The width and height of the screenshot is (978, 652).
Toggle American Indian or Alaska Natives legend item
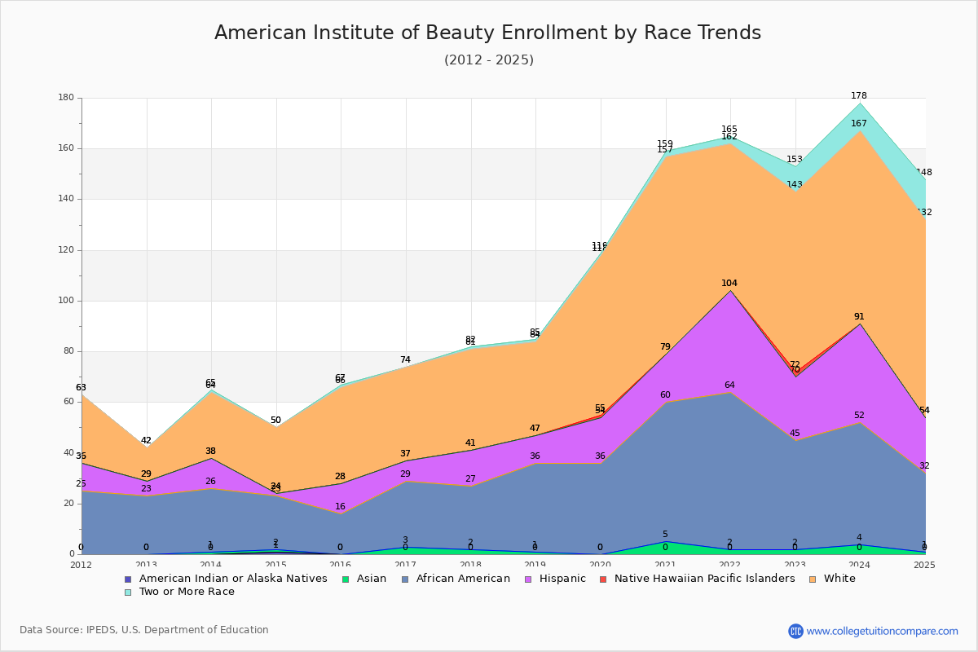[x=226, y=579]
